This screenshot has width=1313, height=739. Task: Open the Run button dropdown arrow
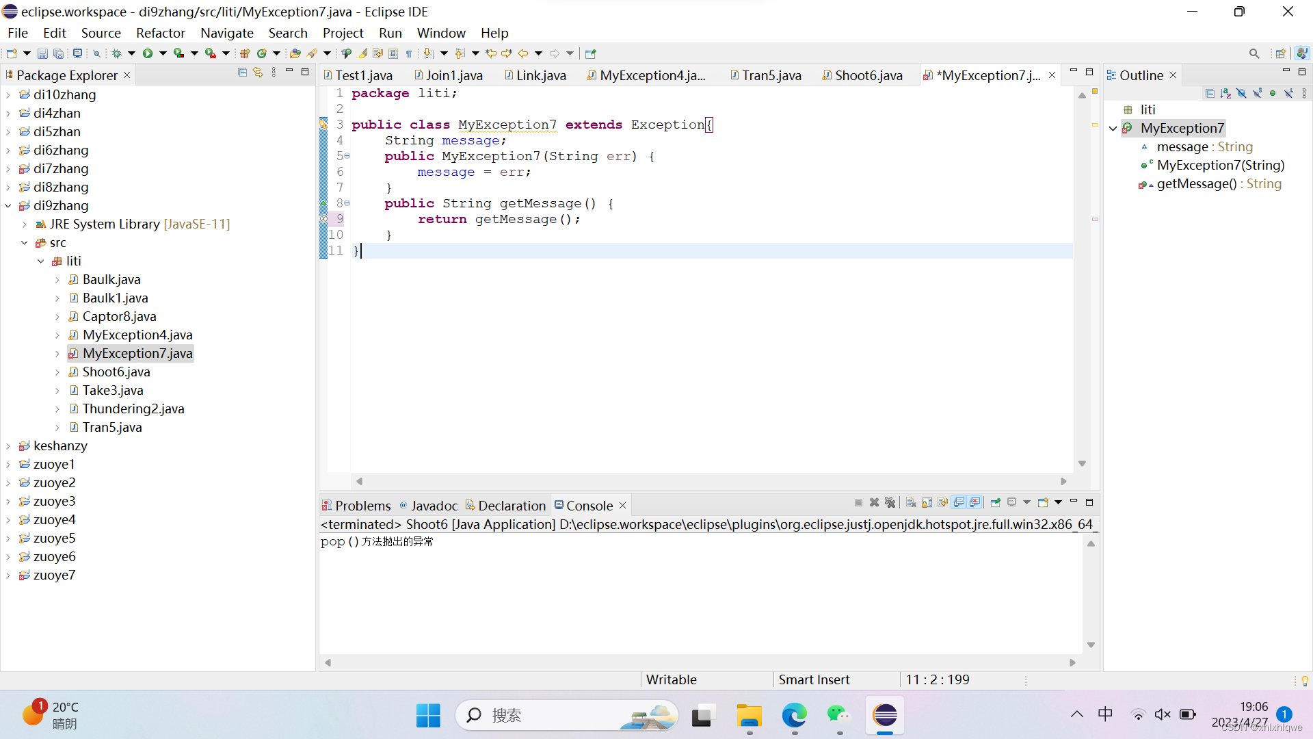(163, 53)
